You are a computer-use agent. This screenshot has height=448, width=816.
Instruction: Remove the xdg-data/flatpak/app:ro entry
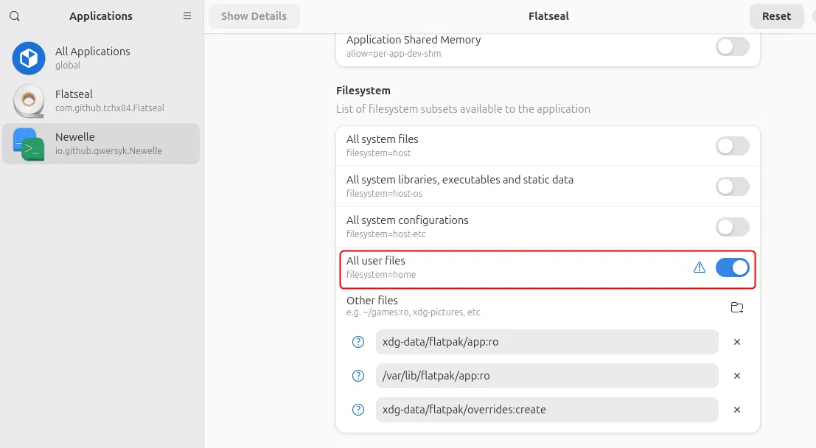click(x=736, y=342)
